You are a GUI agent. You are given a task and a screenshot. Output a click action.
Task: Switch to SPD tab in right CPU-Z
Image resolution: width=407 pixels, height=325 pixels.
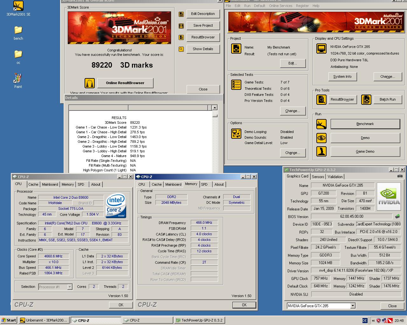[x=204, y=184]
